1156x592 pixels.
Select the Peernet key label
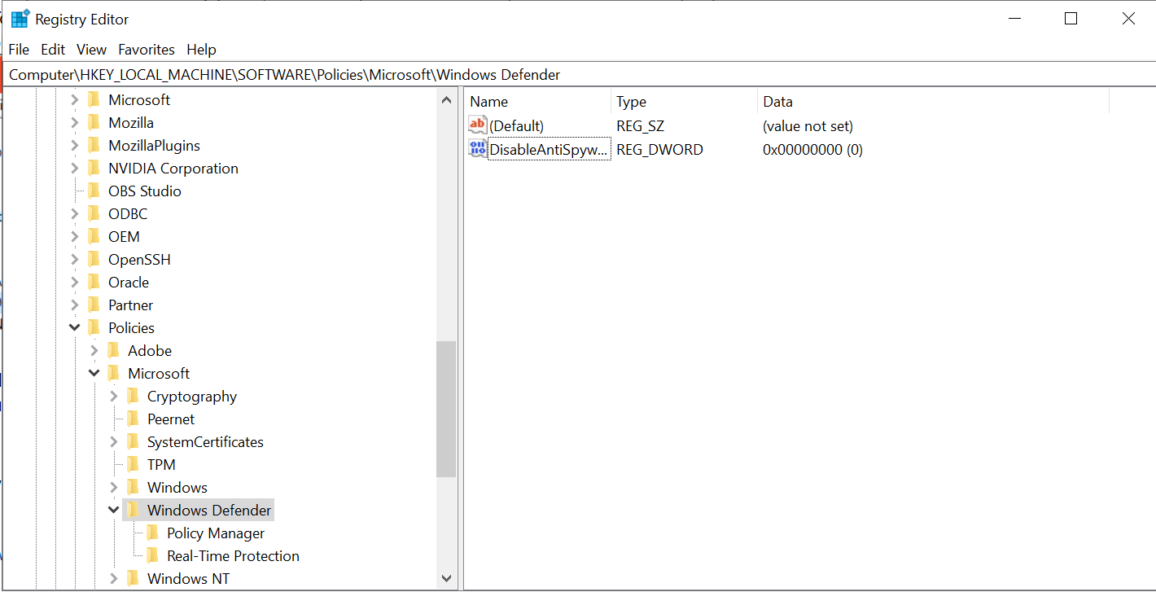click(171, 419)
